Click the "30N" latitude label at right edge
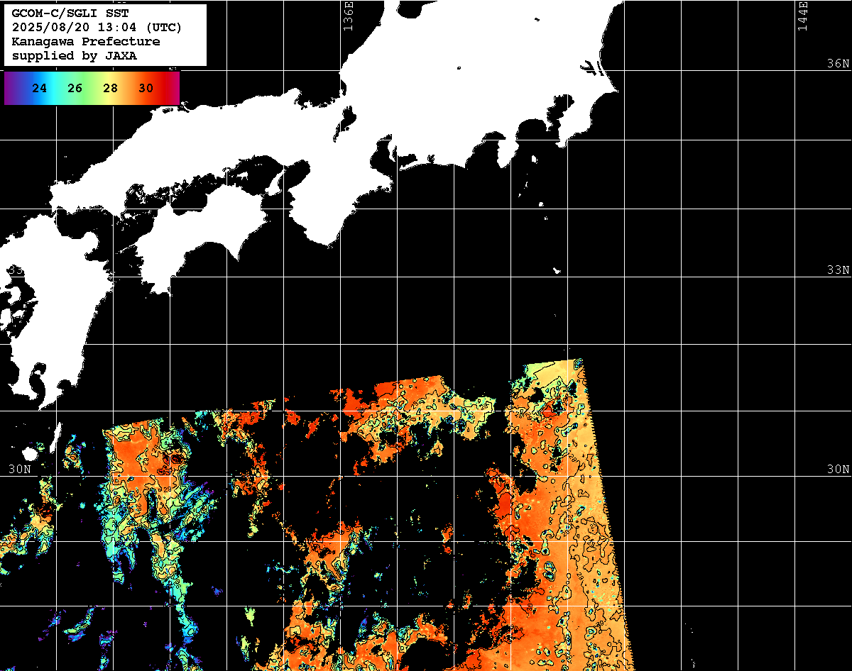 (839, 470)
